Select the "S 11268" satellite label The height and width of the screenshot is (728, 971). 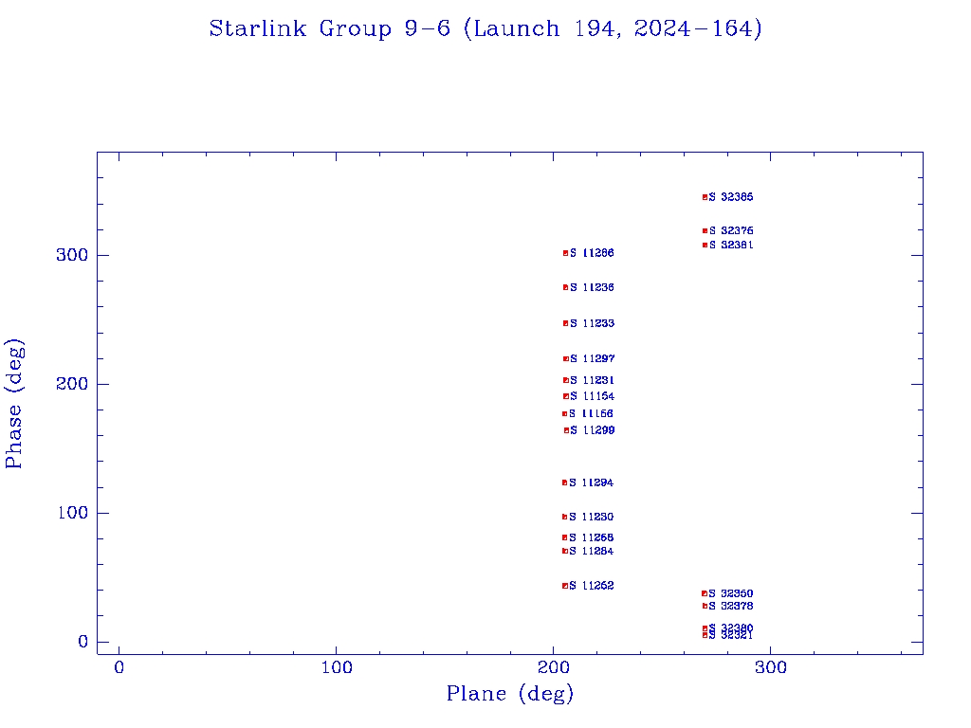click(591, 537)
